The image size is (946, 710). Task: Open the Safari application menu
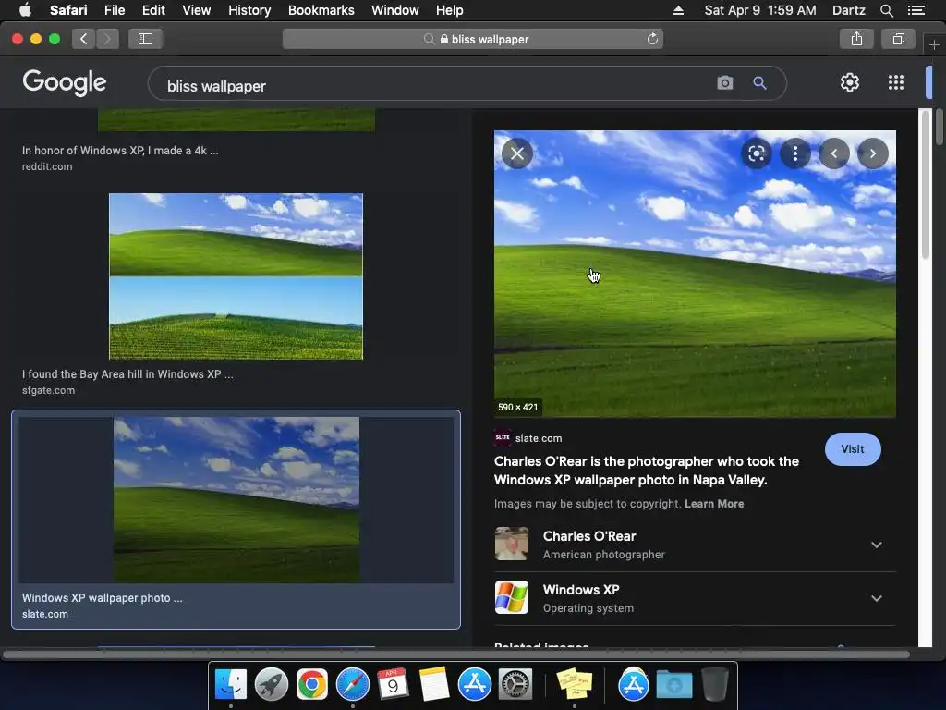68,10
